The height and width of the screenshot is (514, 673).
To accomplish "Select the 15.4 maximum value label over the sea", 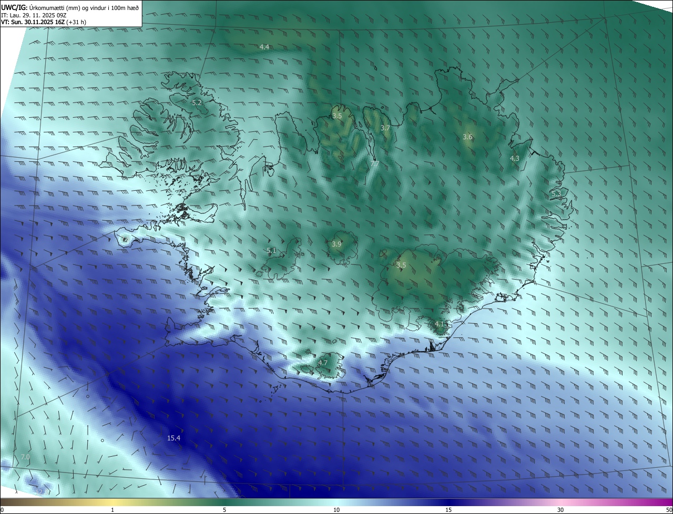I will pos(174,438).
